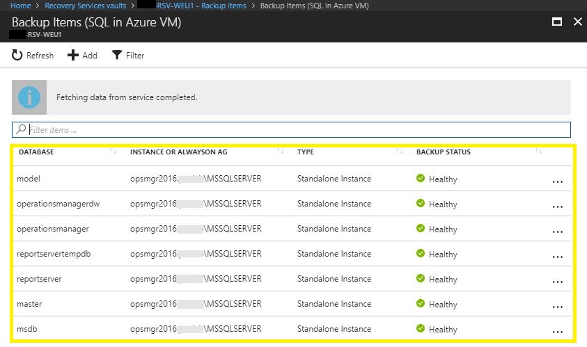Click DATABASE column header
This screenshot has width=587, height=347.
tap(36, 152)
